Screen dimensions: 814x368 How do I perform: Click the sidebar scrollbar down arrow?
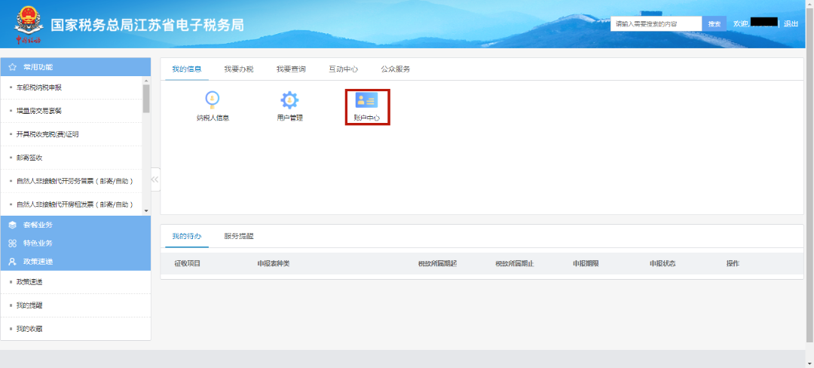coord(146,210)
